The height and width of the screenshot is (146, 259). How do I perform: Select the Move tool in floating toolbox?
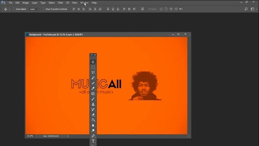coord(93,62)
